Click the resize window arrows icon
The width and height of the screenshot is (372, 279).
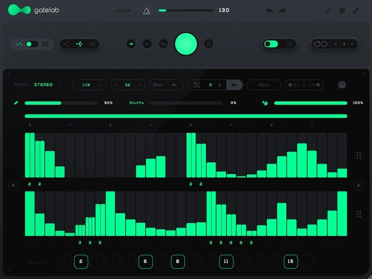pyautogui.click(x=356, y=10)
